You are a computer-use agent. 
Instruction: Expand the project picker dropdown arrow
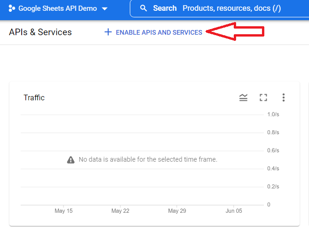[104, 9]
